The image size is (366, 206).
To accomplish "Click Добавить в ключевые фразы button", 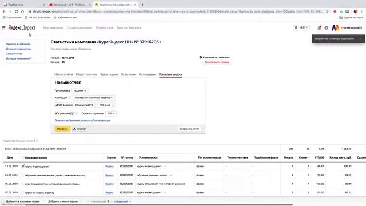I will point(23,201).
